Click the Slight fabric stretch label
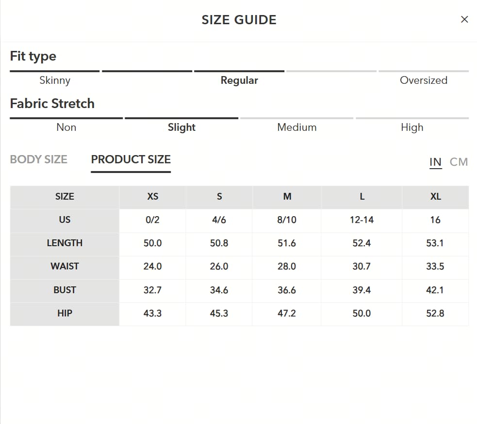Image resolution: width=477 pixels, height=424 pixels. point(181,127)
